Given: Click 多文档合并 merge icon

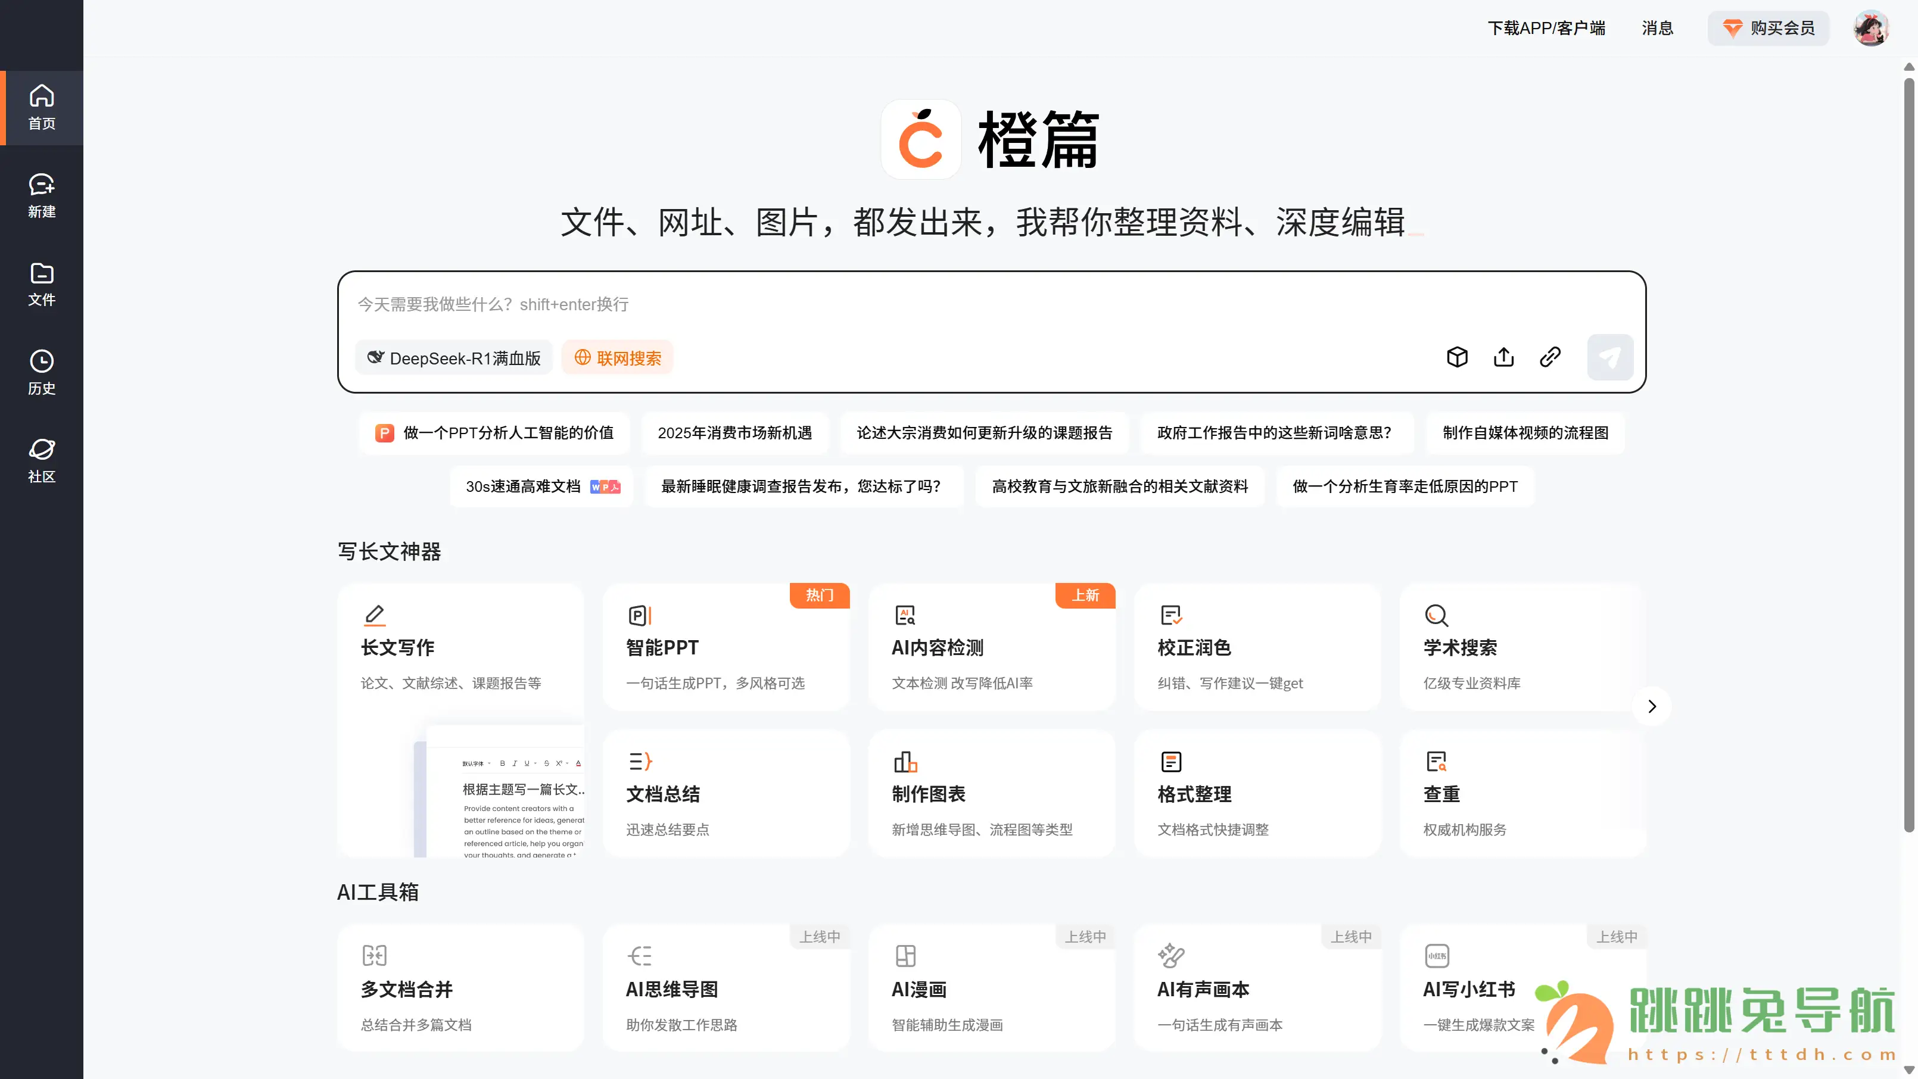Looking at the screenshot, I should (x=375, y=956).
